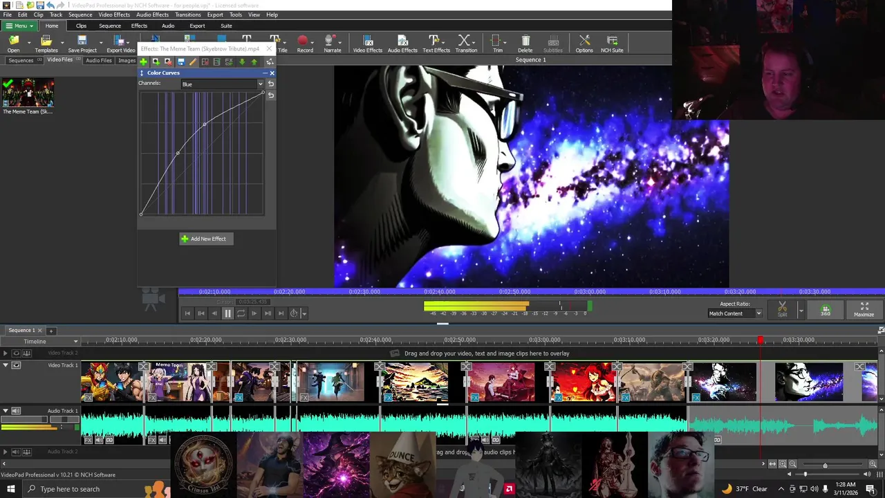
Task: Expand Audio Track 2 with its triangle
Action: point(6,452)
